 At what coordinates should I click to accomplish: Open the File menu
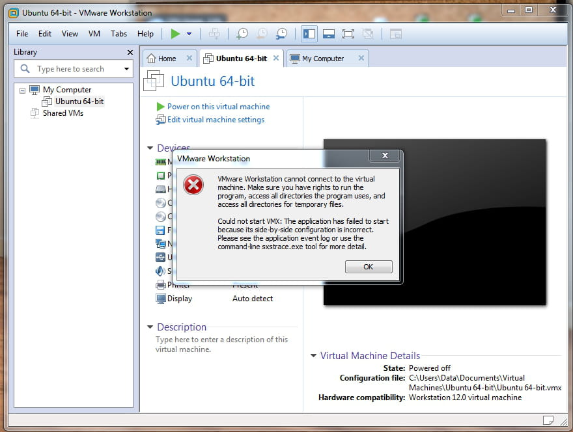pos(22,34)
